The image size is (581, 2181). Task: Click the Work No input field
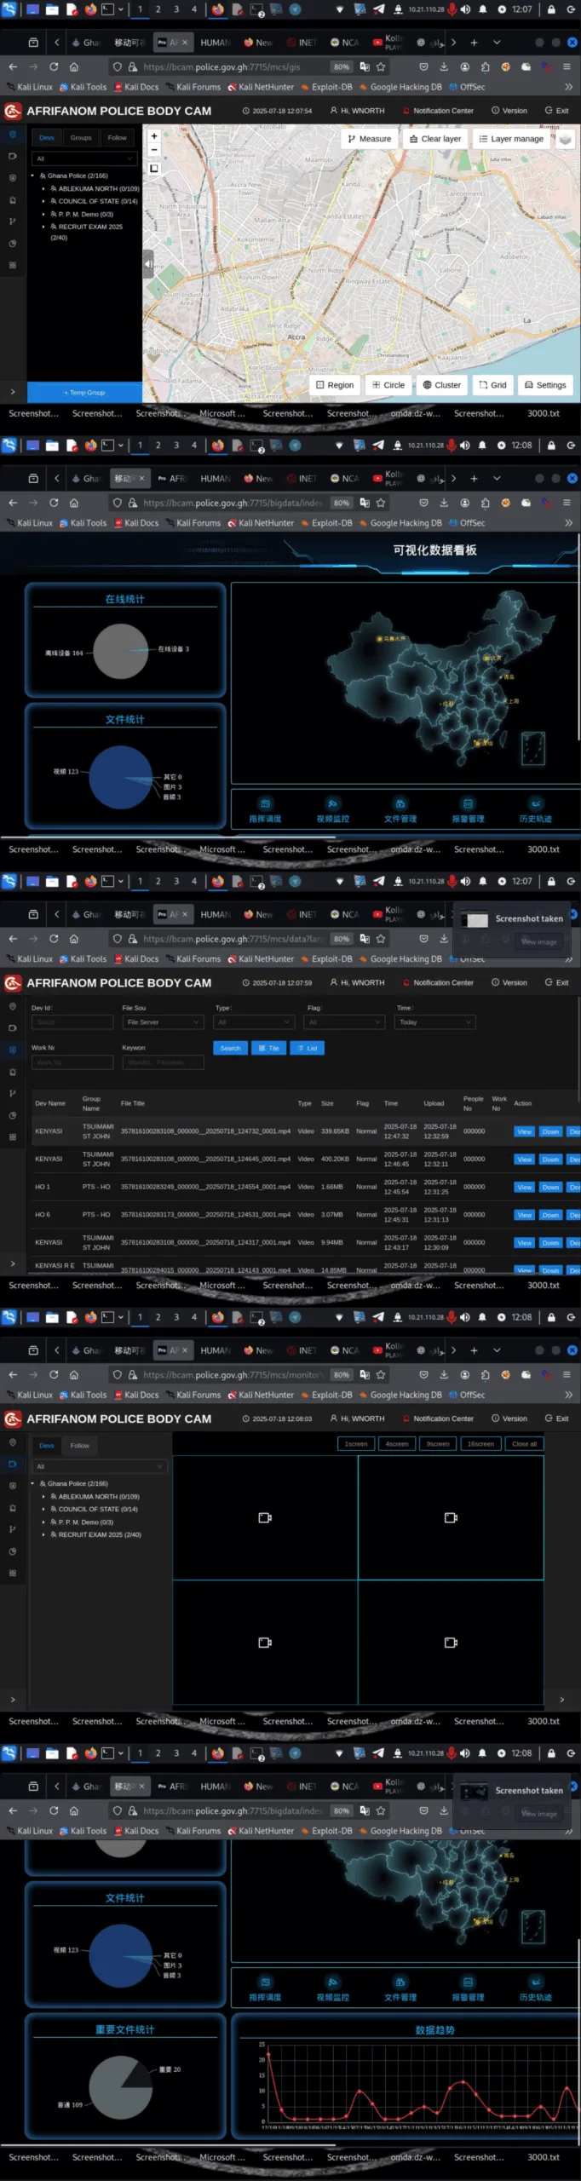coord(72,1062)
